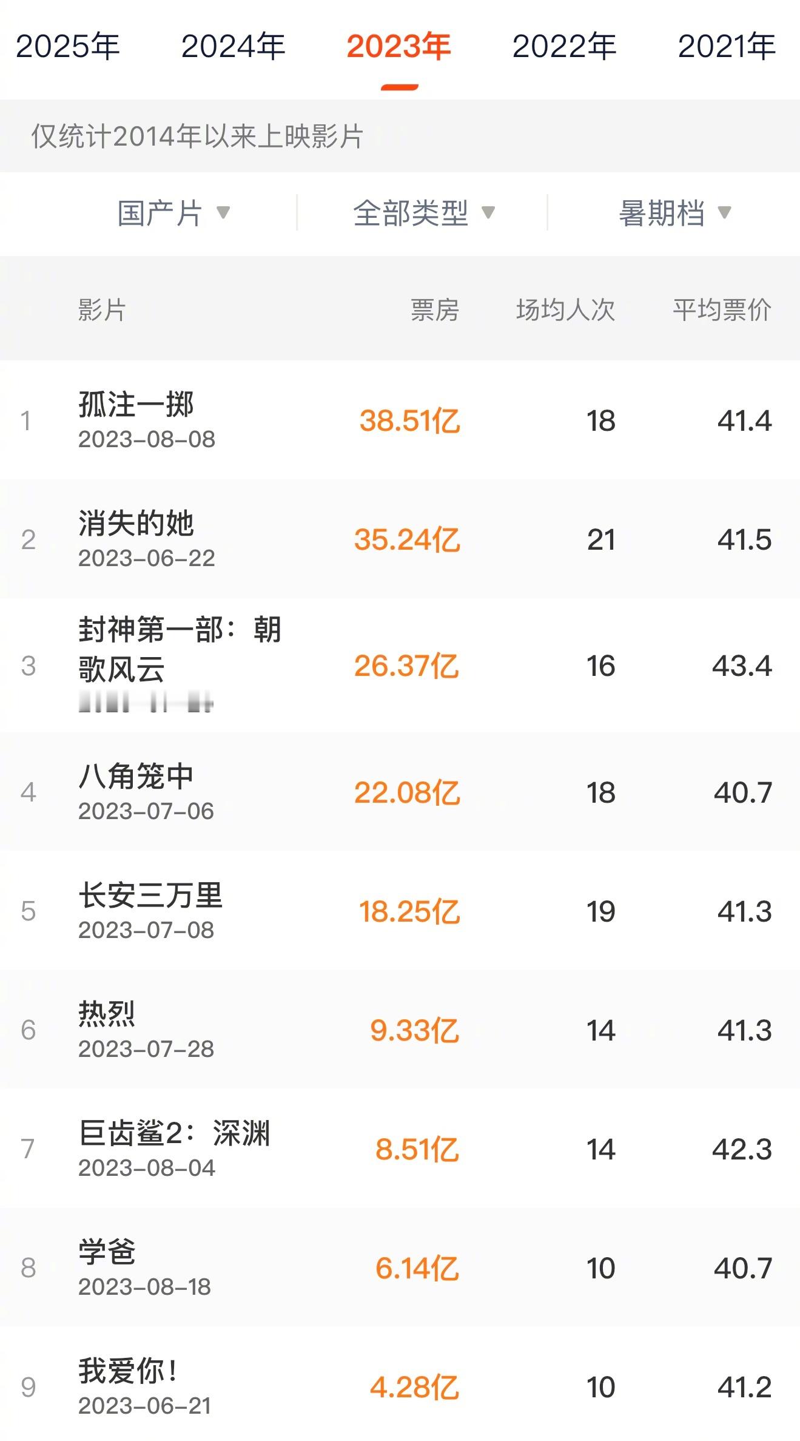The height and width of the screenshot is (1441, 800).
Task: Open the film 热烈
Action: 400,1030
